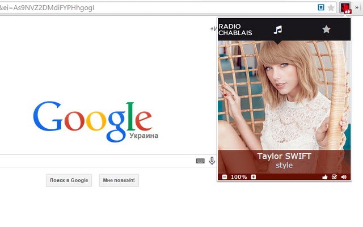Screen dimensions: 363x227
Task: Click the album artwork photo
Action: 284,95
